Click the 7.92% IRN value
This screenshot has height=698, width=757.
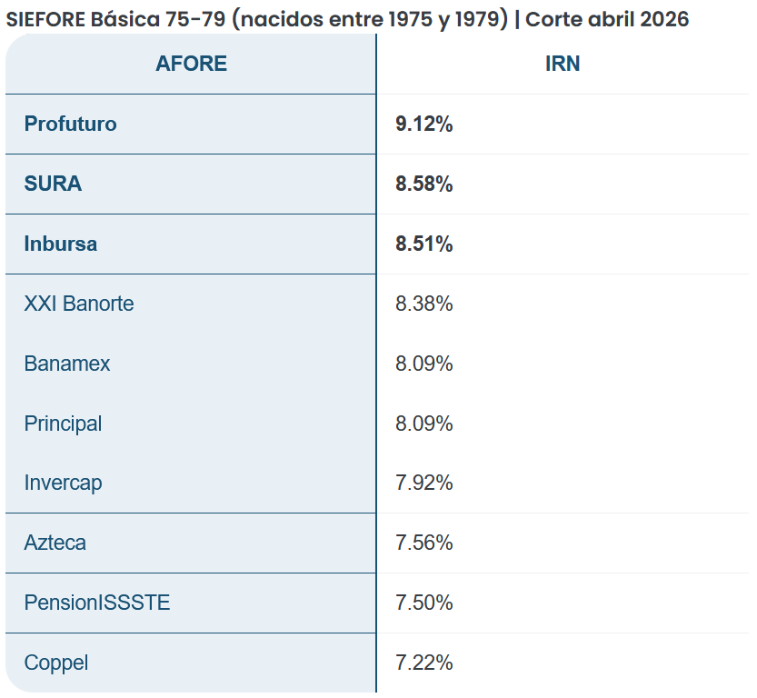coord(424,483)
